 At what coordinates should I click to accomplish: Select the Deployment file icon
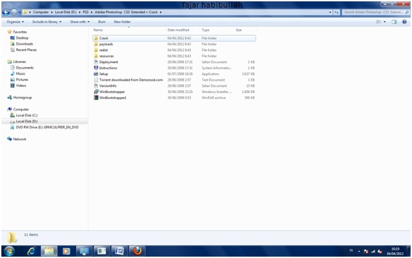96,62
